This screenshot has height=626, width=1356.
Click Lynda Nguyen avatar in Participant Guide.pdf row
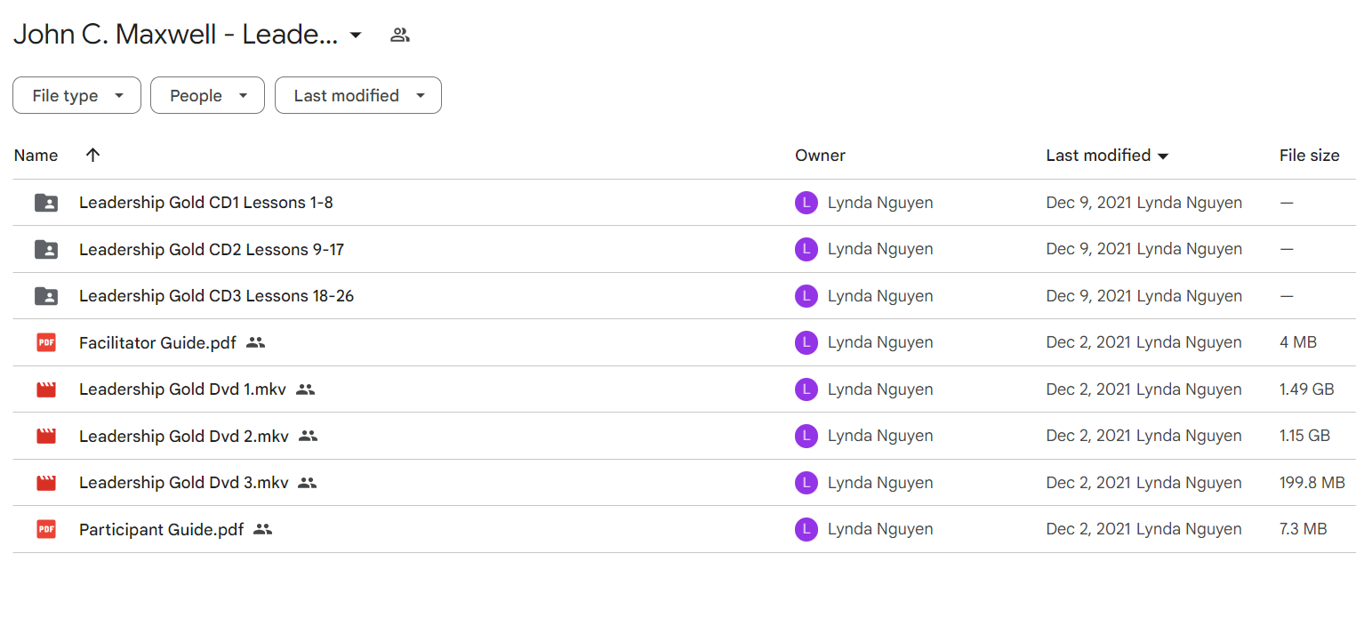[806, 529]
